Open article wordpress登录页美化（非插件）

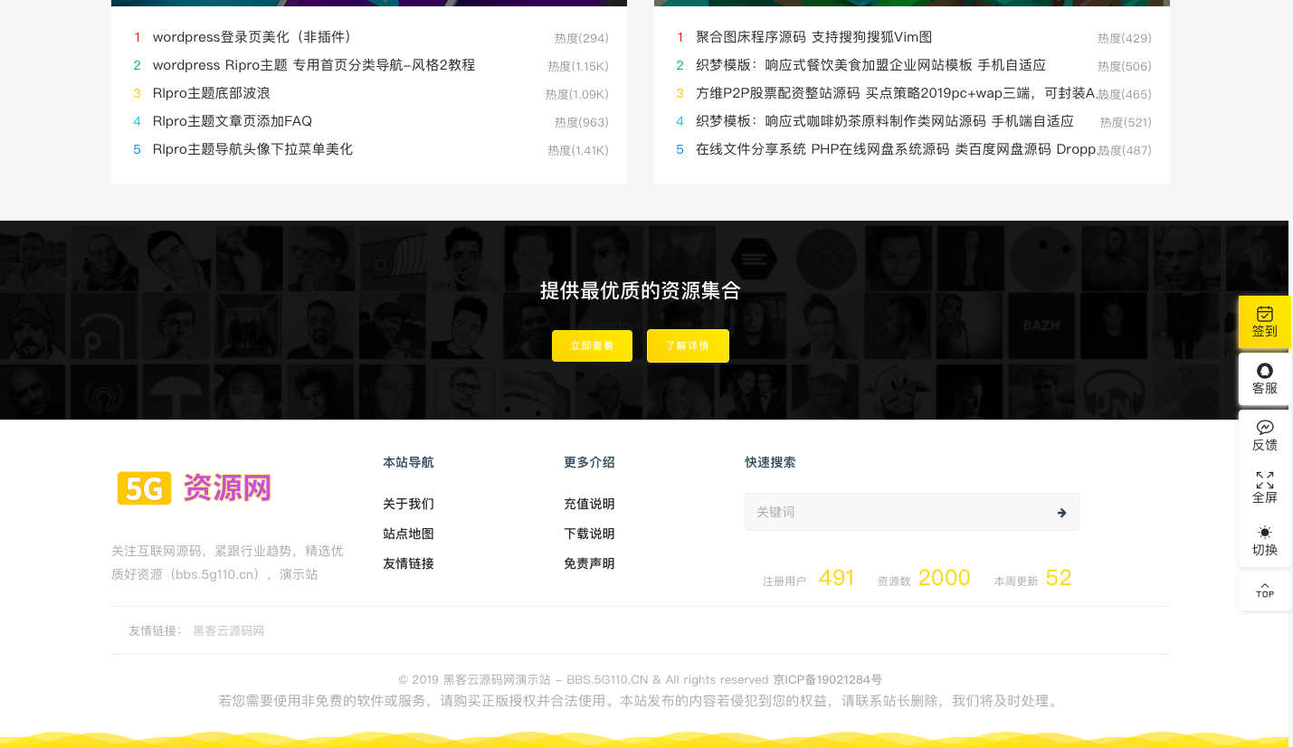click(x=252, y=37)
